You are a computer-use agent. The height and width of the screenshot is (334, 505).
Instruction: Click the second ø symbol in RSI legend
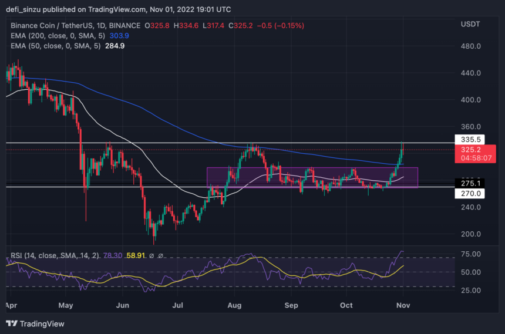click(x=161, y=256)
